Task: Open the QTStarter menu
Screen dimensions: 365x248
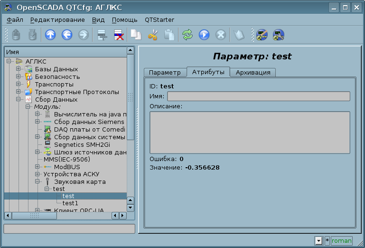Action: (x=159, y=19)
